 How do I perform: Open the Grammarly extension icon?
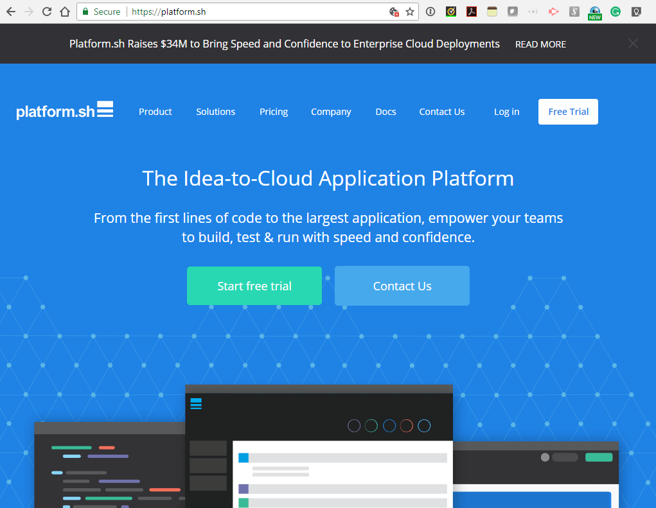point(616,12)
